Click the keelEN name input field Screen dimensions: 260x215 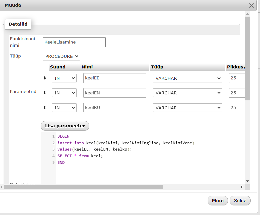[115, 93]
